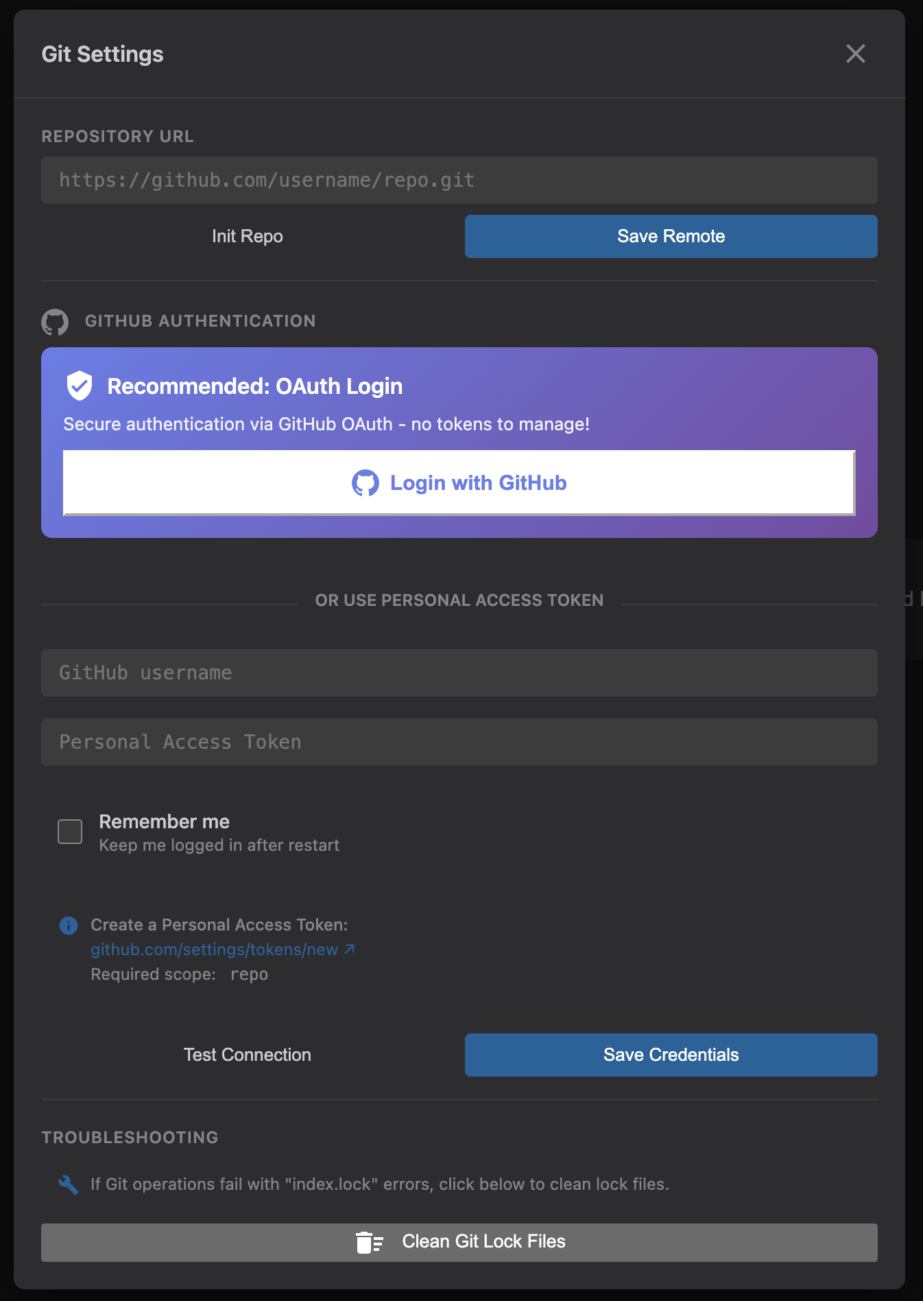Focus the Repository URL input field
The image size is (923, 1301).
[x=459, y=180]
